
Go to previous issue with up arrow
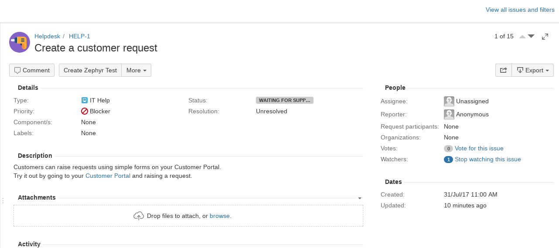point(522,37)
